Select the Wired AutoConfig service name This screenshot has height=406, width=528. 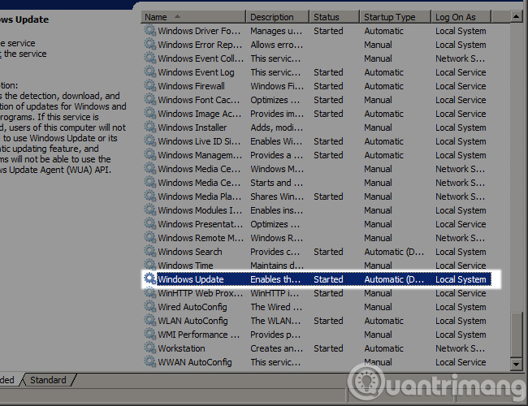(193, 307)
